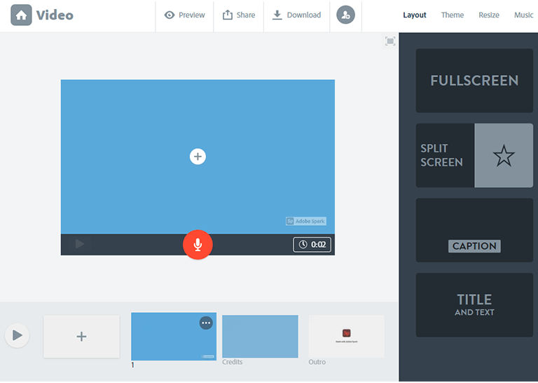
Task: Switch to the Resize tab
Action: pos(489,15)
